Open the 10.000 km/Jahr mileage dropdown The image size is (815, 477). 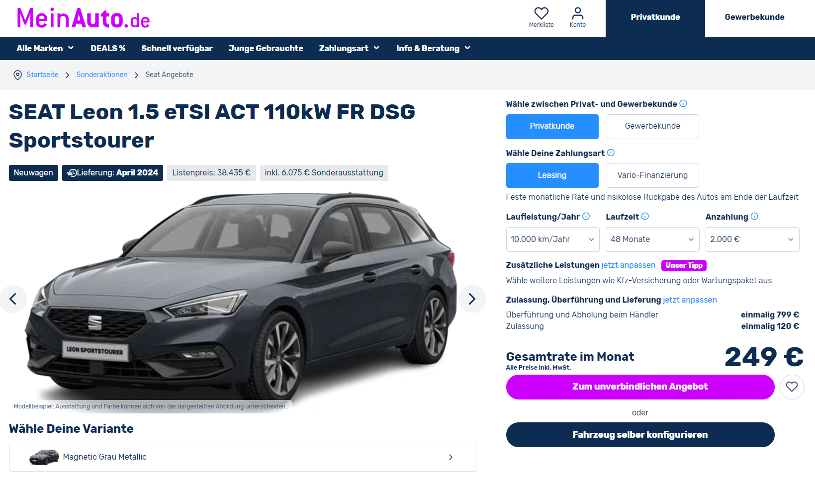point(552,239)
